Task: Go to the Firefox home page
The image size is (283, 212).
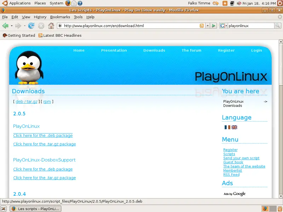Action: [51, 26]
